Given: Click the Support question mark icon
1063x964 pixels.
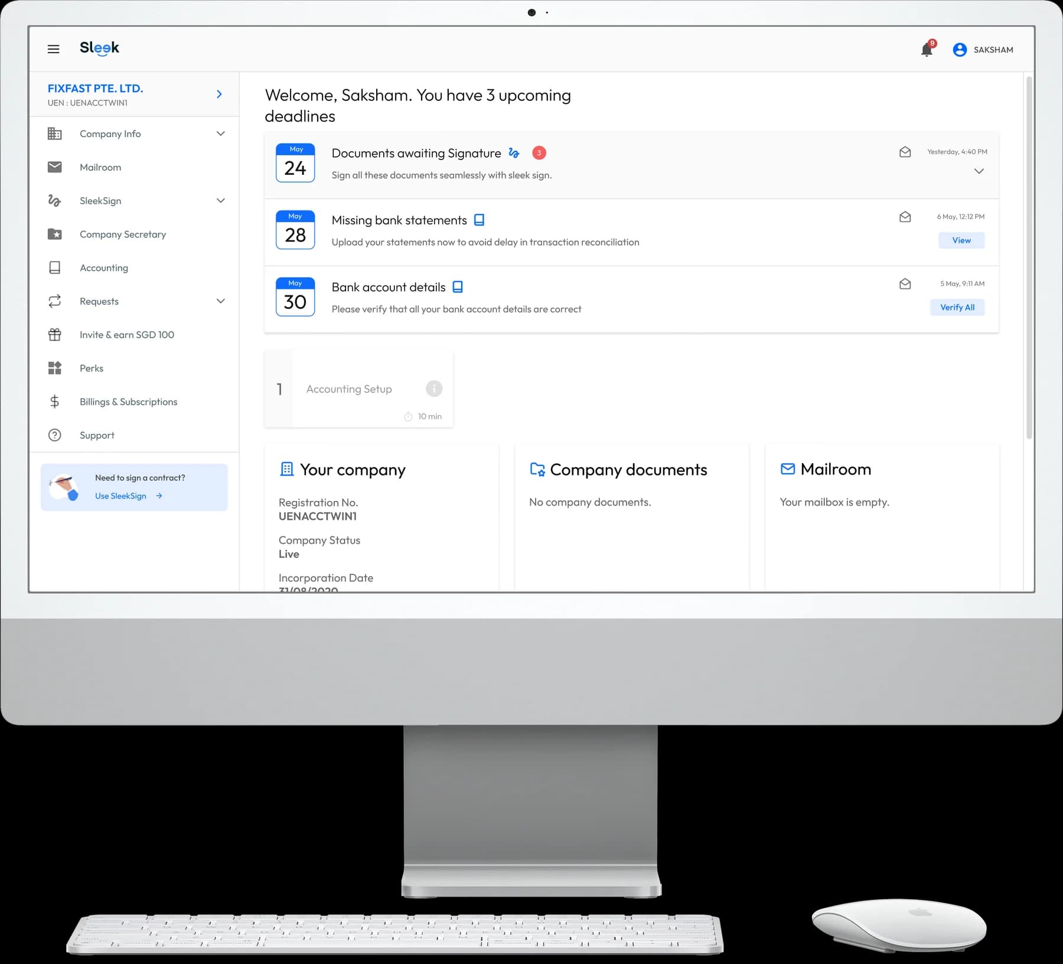Looking at the screenshot, I should click(x=54, y=435).
